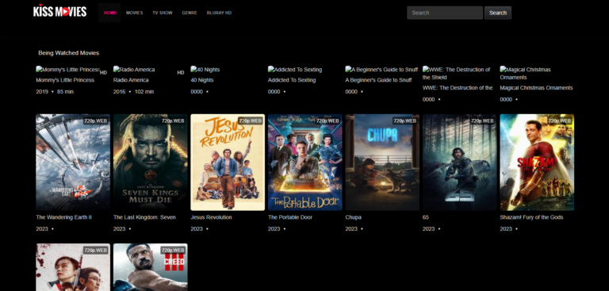Open the Magical Christmas Ornaments title link

pos(536,88)
